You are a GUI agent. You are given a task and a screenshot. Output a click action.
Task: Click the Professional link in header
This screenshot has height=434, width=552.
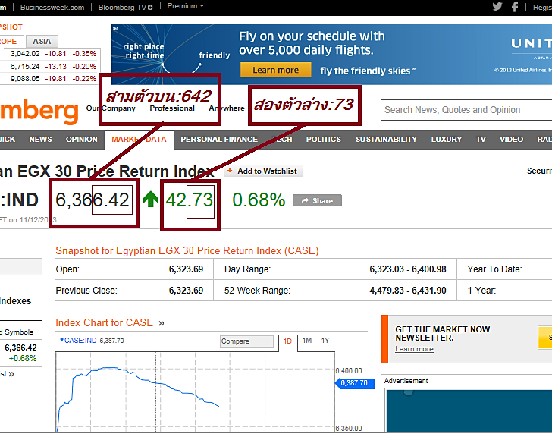coord(172,108)
